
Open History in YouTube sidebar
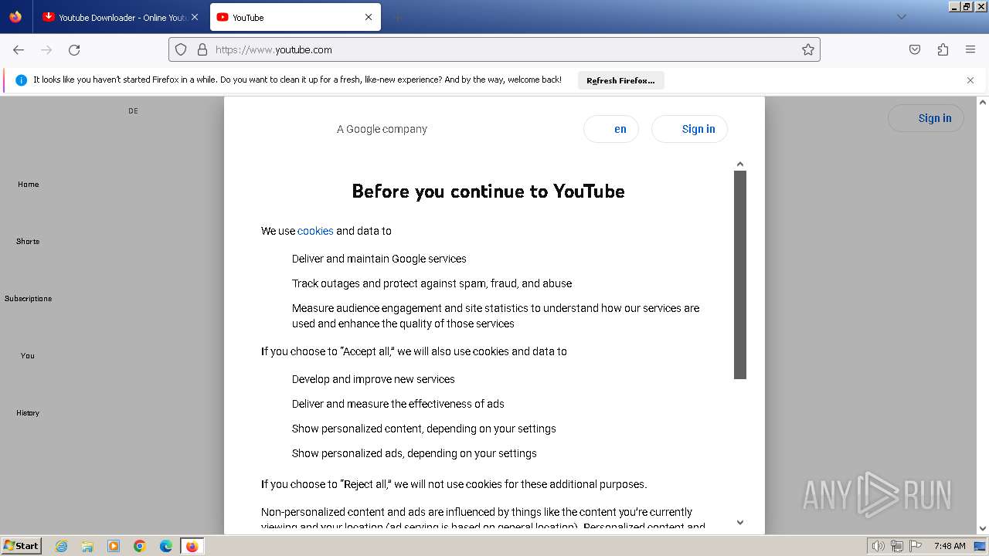[28, 412]
